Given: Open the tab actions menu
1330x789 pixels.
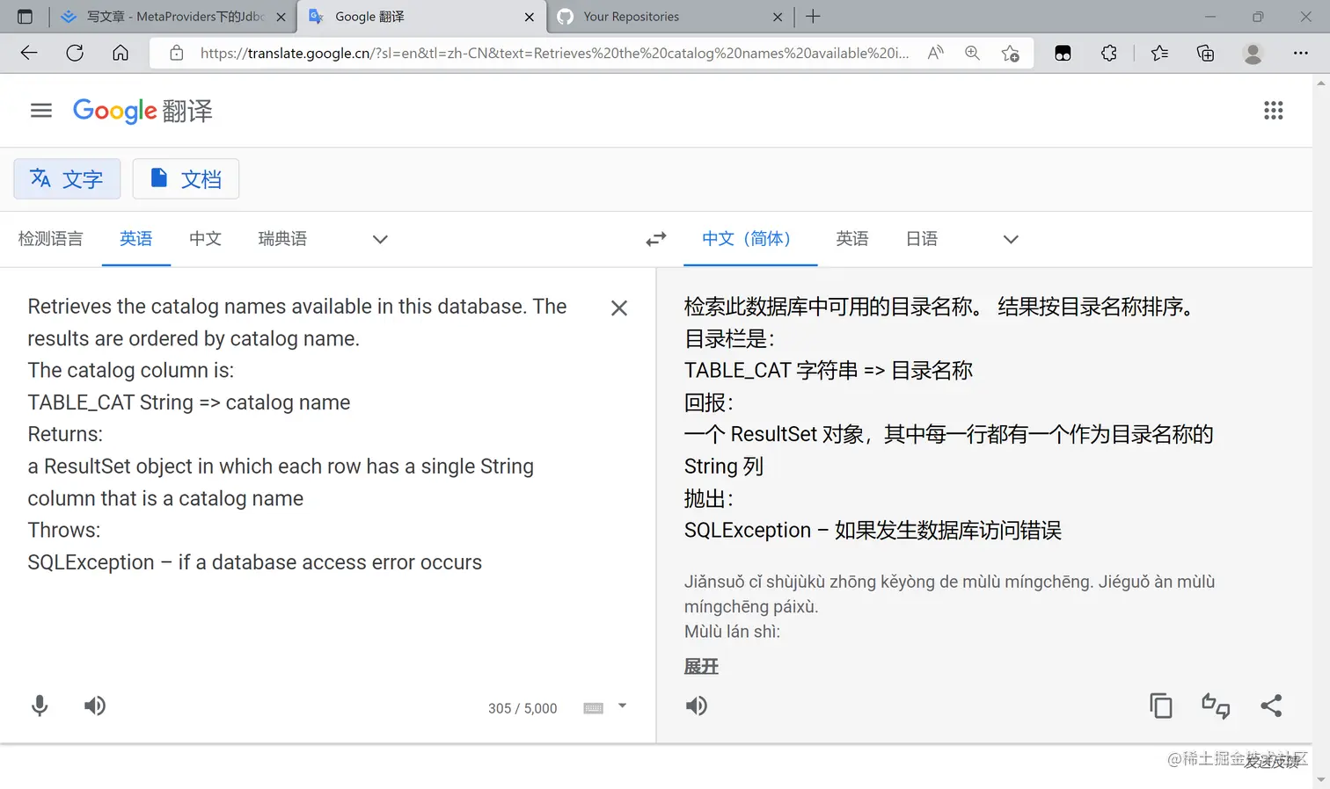Looking at the screenshot, I should click(x=25, y=17).
